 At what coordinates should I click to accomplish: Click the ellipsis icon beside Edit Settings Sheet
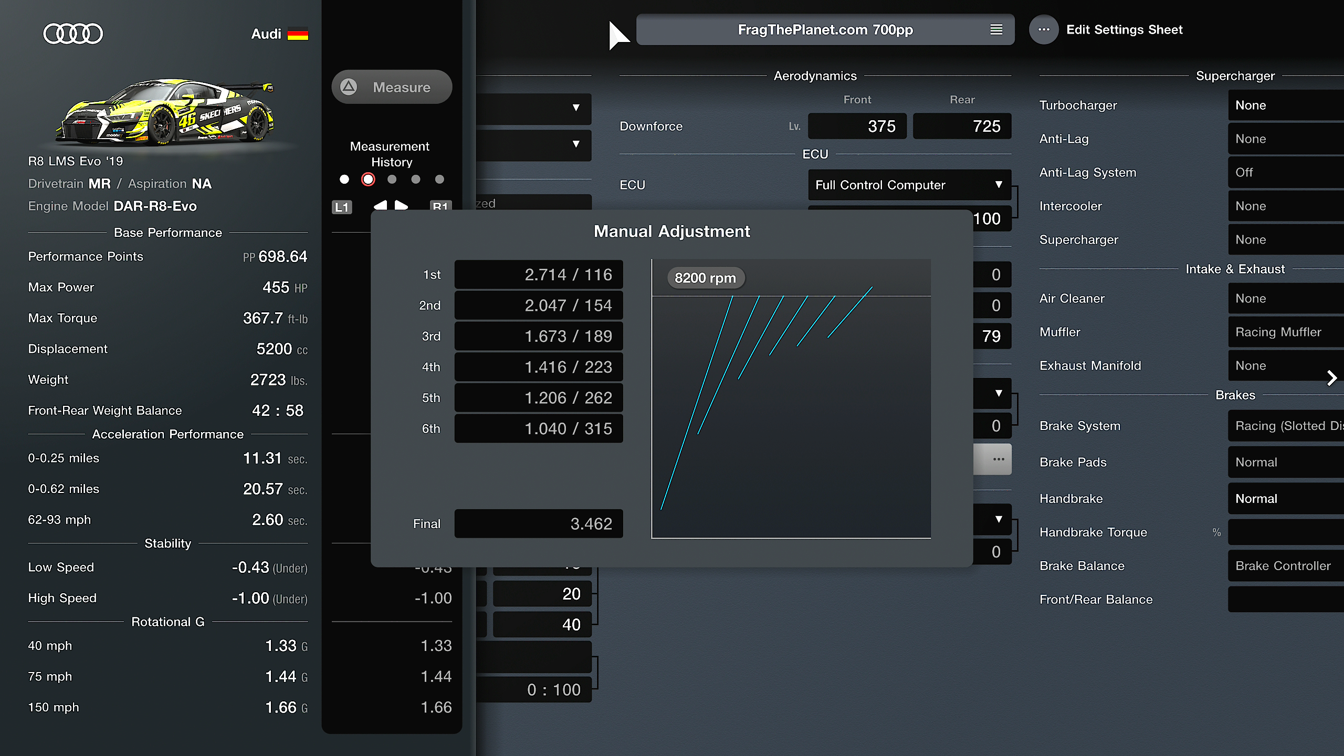1044,29
